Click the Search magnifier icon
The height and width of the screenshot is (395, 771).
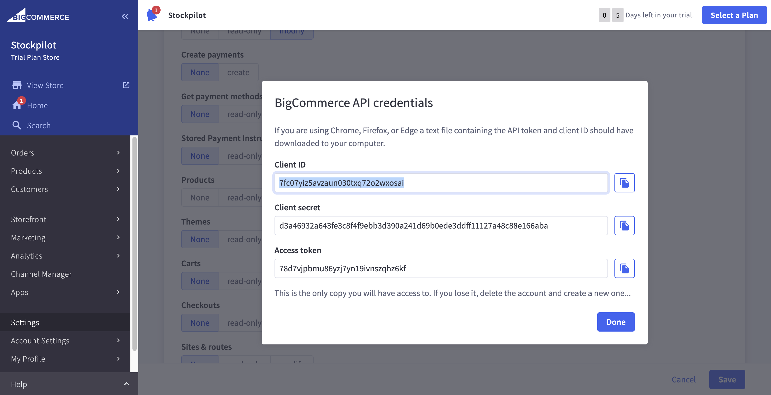(x=17, y=125)
